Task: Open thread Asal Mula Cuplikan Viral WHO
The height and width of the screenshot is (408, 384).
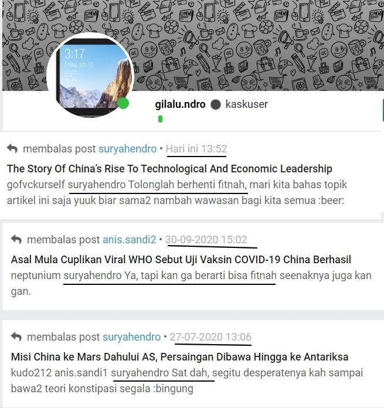Action: pos(181,260)
